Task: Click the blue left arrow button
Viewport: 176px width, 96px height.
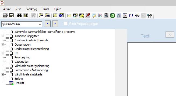Action: 48,24
